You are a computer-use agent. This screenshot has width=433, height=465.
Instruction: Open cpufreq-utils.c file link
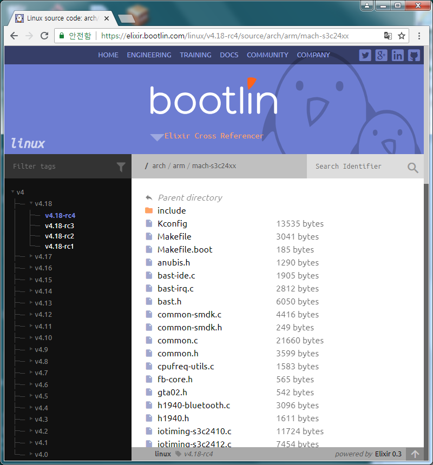pos(186,367)
